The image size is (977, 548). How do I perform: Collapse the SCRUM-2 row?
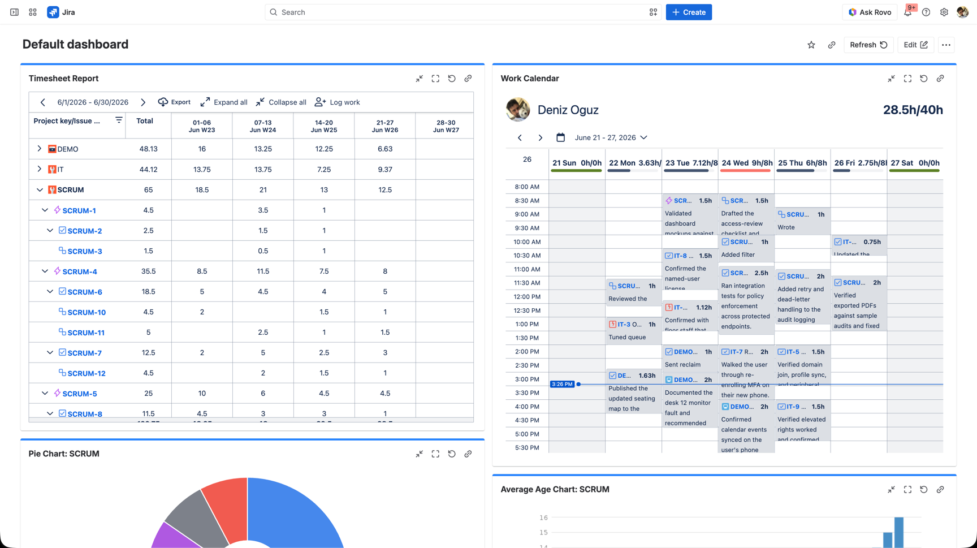click(50, 231)
